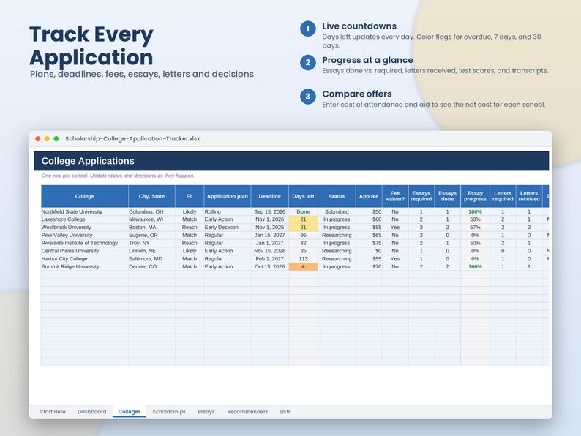Open the Start Here sheet tab
Viewport: 581px width, 436px height.
point(53,412)
